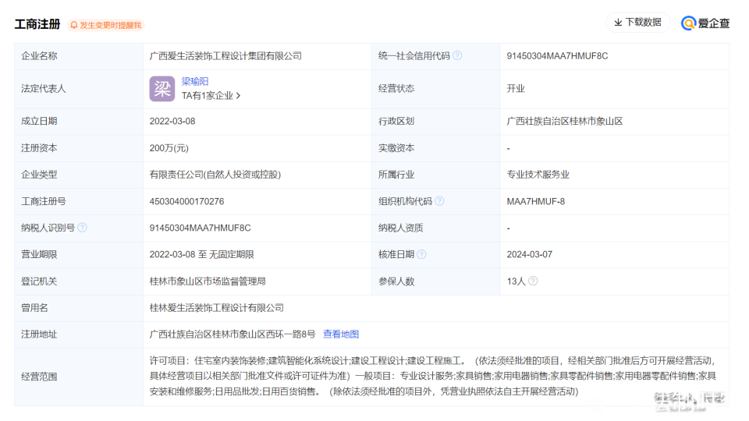Open the 梁瑜阳 legal representative link
749x421 pixels.
click(195, 81)
